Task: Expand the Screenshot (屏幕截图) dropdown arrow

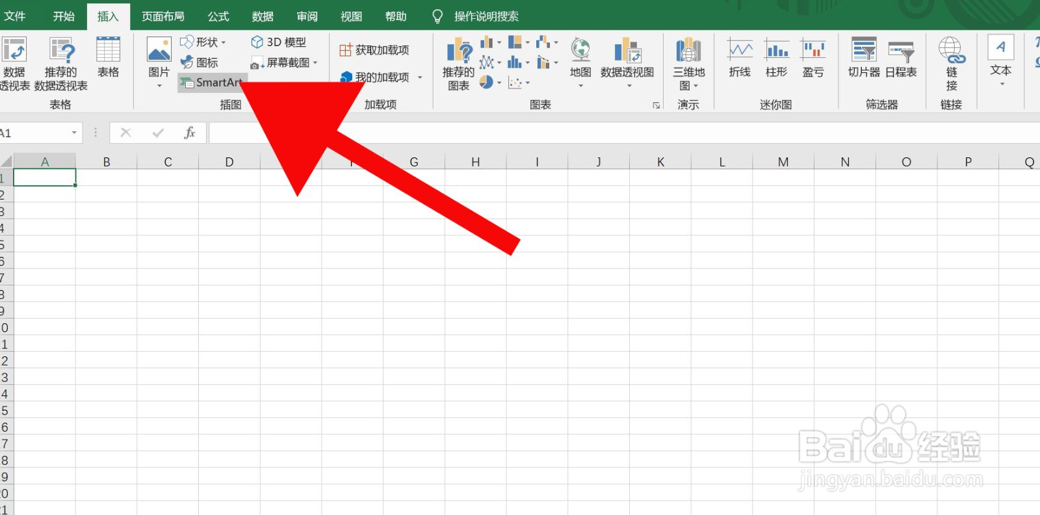Action: [315, 62]
